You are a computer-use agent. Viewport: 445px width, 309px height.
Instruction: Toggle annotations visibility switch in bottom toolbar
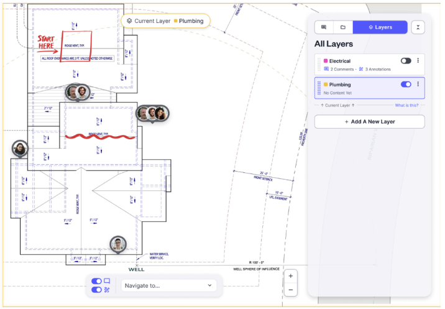click(96, 290)
